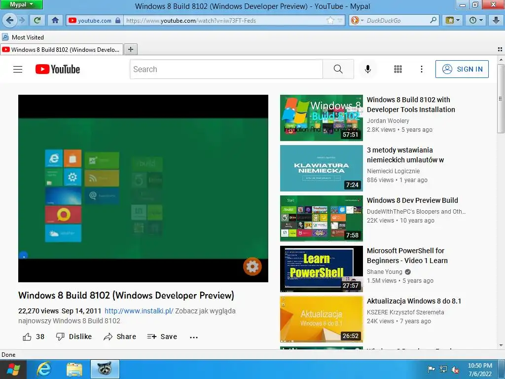Open youtube.com site identity lock
This screenshot has width=505, height=379.
click(94, 21)
